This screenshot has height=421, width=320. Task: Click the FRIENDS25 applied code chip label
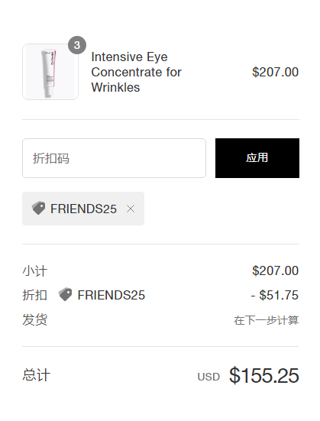coord(83,209)
